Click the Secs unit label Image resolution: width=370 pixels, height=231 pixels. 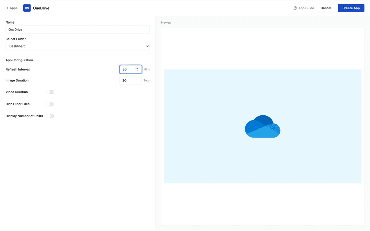tap(146, 80)
